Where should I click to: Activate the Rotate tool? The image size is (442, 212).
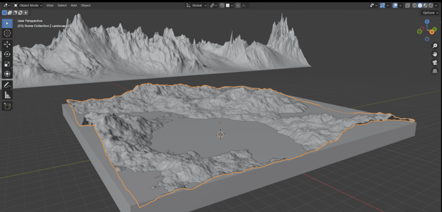(7, 54)
